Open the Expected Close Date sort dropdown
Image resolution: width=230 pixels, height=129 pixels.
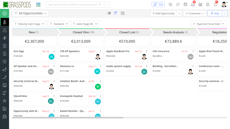[x=208, y=24]
